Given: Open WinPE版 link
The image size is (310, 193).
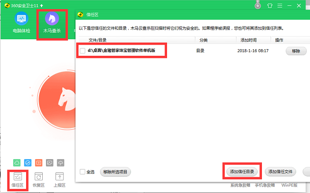Looking at the screenshot, I should (289, 185).
